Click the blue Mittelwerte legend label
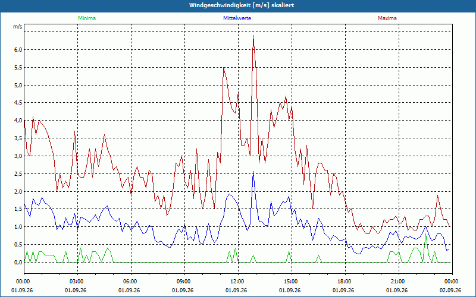476x297 pixels. tap(237, 18)
